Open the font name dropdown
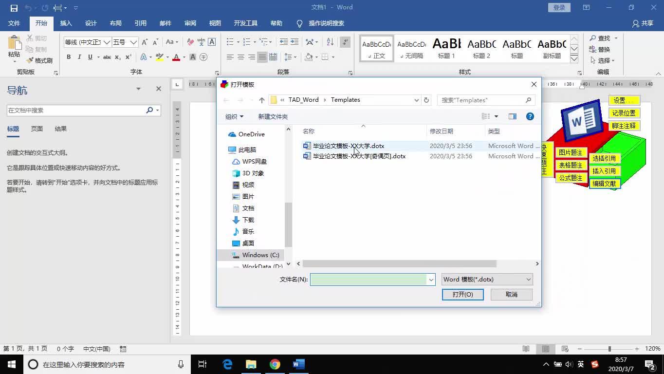Image resolution: width=664 pixels, height=374 pixels. click(x=107, y=42)
